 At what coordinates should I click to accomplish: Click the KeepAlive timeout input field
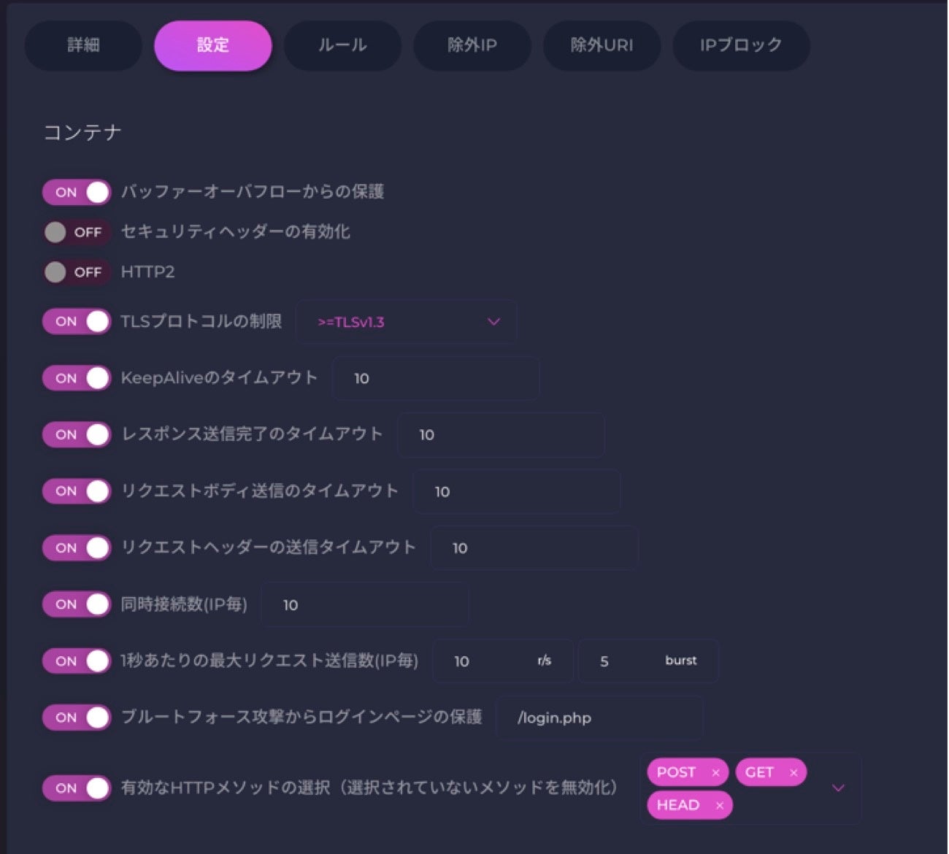click(436, 378)
